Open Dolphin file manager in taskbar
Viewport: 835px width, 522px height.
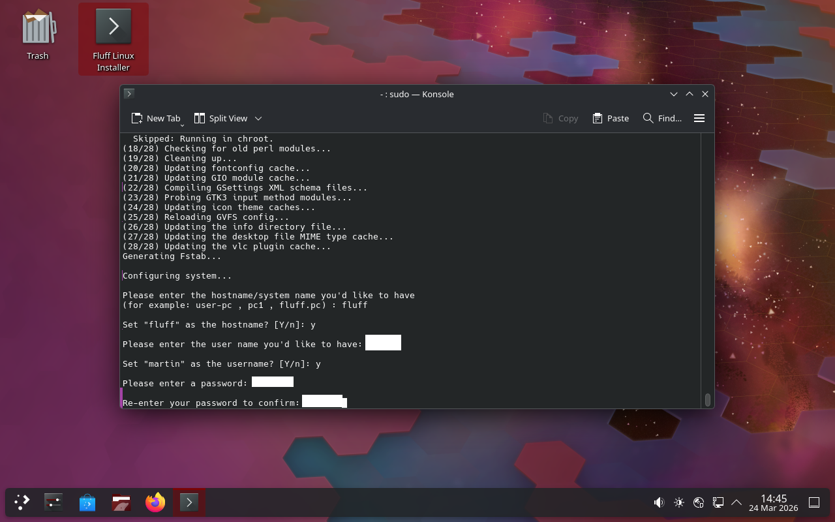point(121,502)
